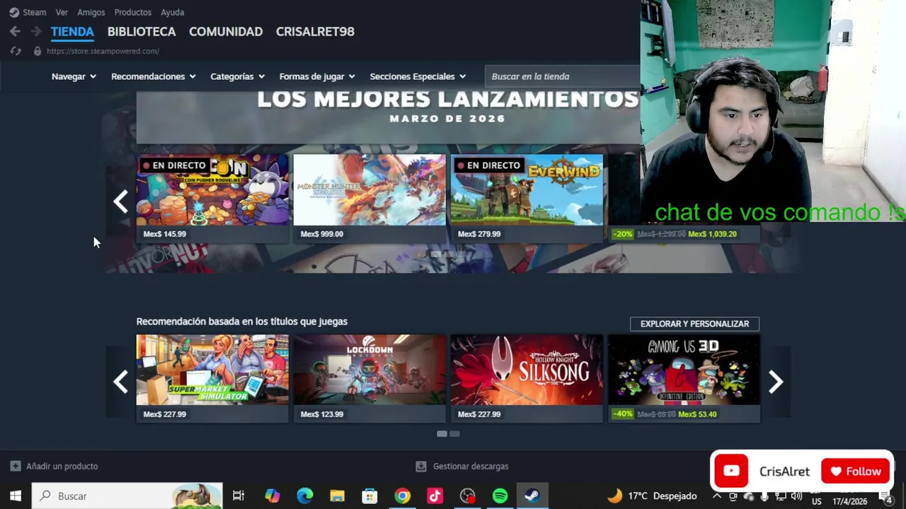
Task: Click the 17/4/2026 taskbar date
Action: (849, 501)
